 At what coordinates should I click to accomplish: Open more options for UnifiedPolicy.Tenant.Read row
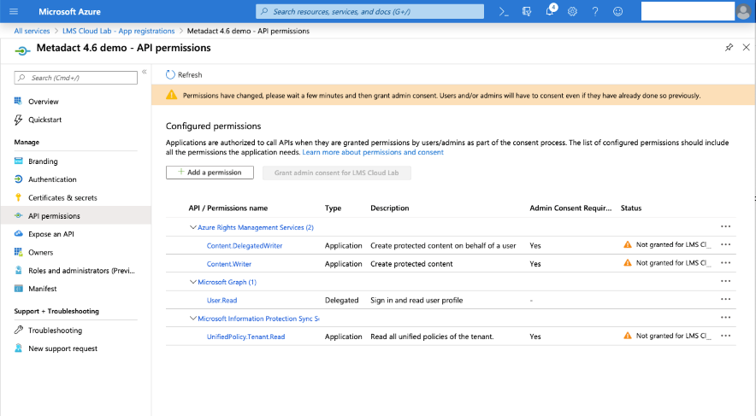pos(725,336)
